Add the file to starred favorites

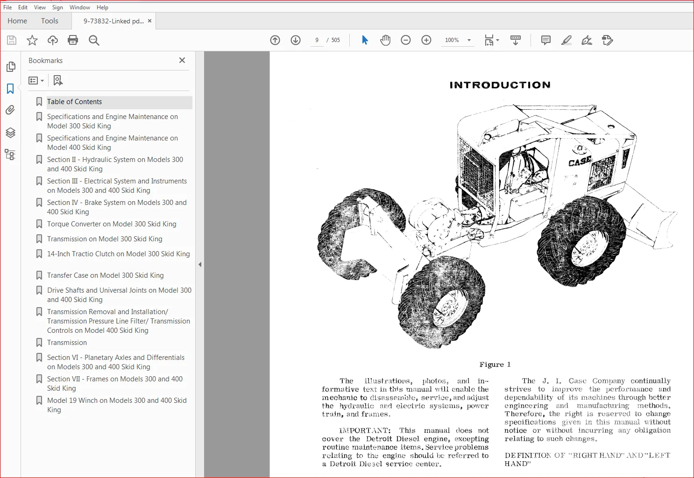tap(32, 40)
